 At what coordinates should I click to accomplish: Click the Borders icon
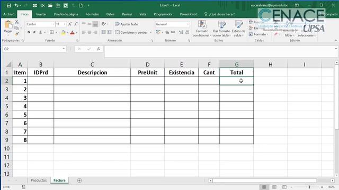pos(52,32)
